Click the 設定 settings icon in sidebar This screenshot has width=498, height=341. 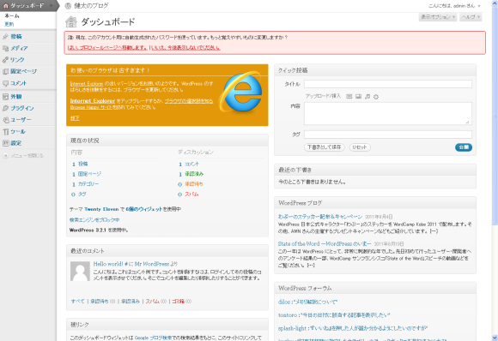coord(5,143)
